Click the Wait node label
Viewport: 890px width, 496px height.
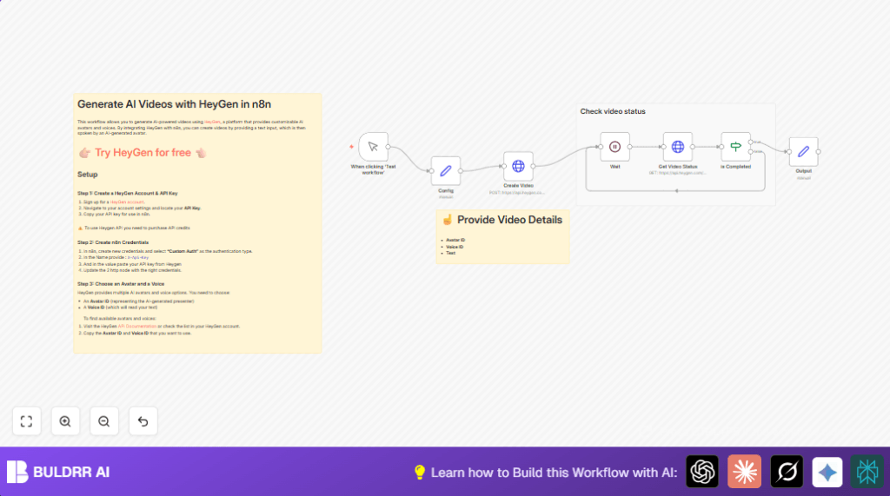614,167
